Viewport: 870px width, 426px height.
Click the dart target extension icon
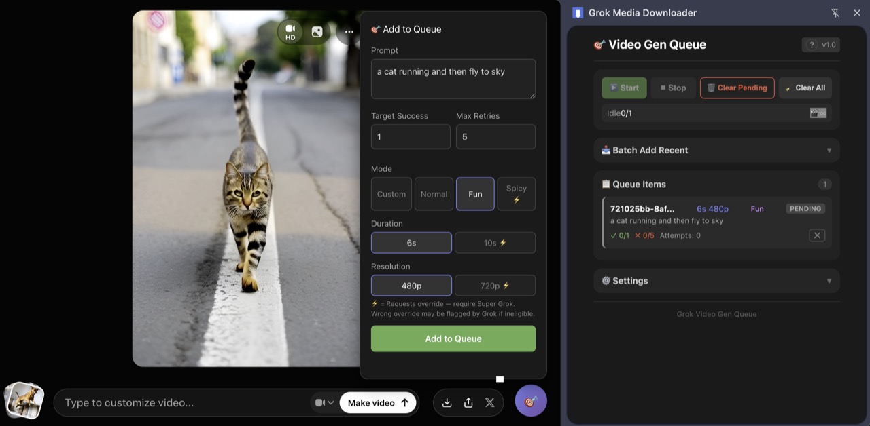(x=530, y=401)
